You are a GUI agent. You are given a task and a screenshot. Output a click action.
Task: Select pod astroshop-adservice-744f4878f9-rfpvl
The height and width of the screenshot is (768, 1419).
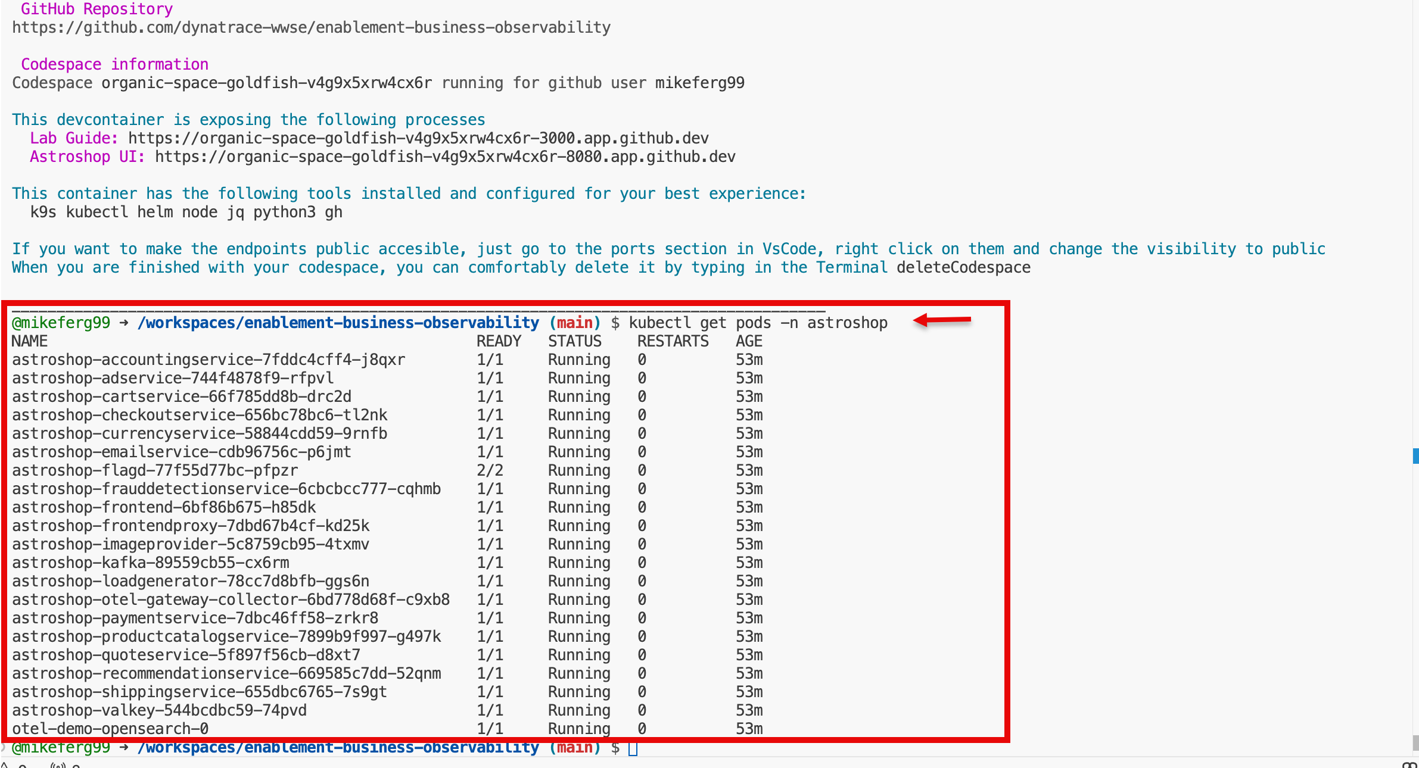[173, 378]
